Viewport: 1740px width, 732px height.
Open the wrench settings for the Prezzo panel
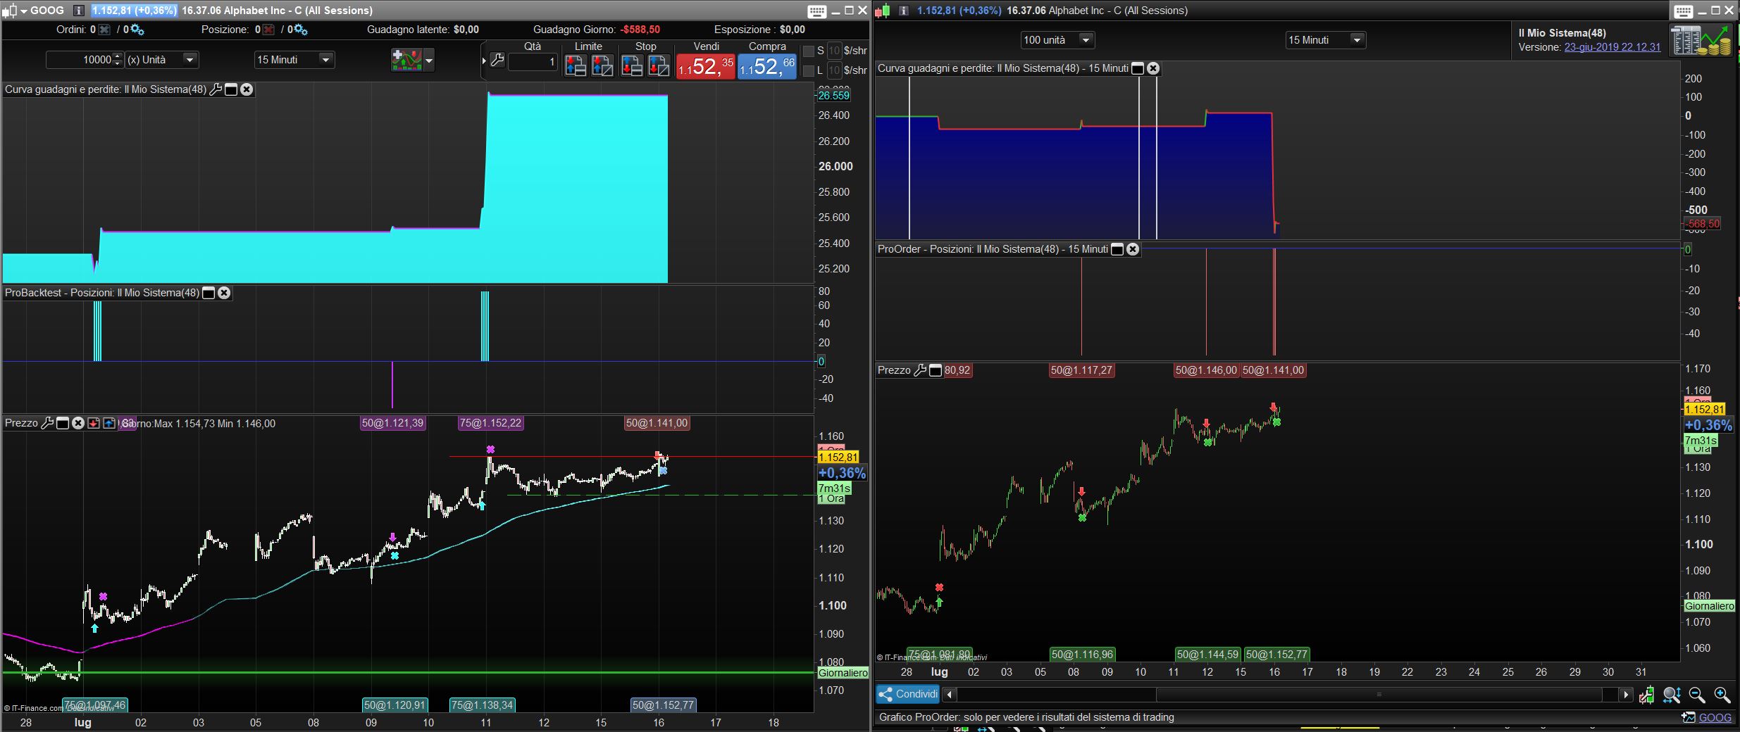pyautogui.click(x=47, y=423)
